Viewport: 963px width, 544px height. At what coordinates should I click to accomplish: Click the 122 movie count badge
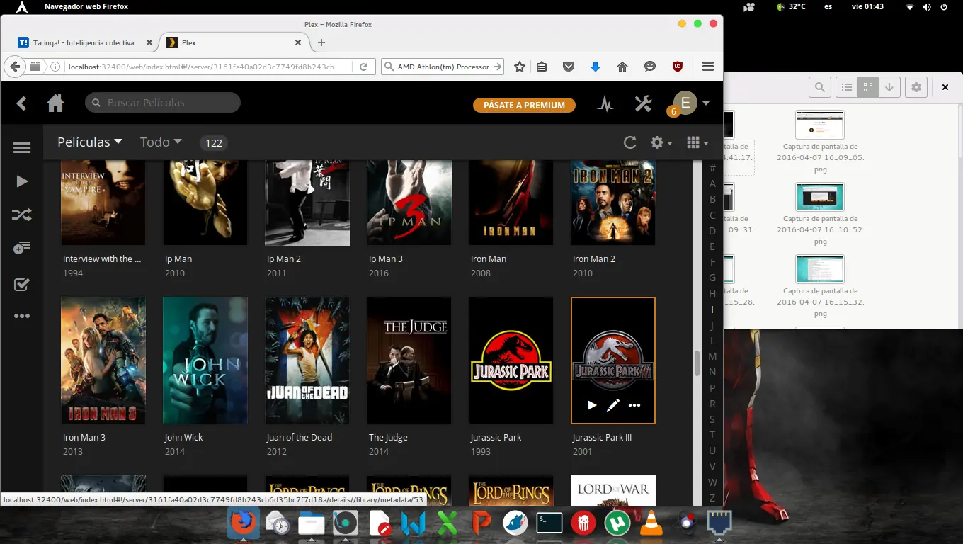coord(214,142)
